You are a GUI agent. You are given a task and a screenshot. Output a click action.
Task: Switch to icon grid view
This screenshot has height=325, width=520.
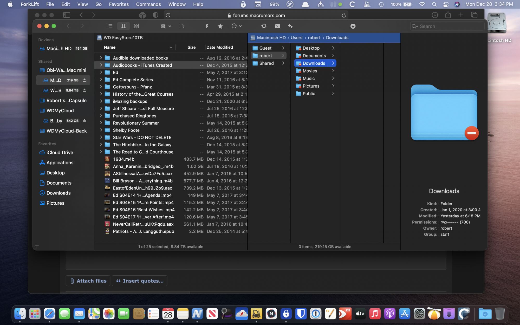pyautogui.click(x=136, y=26)
